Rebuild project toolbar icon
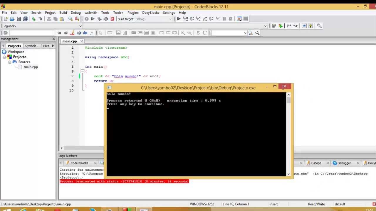The image size is (376, 211). (x=106, y=19)
